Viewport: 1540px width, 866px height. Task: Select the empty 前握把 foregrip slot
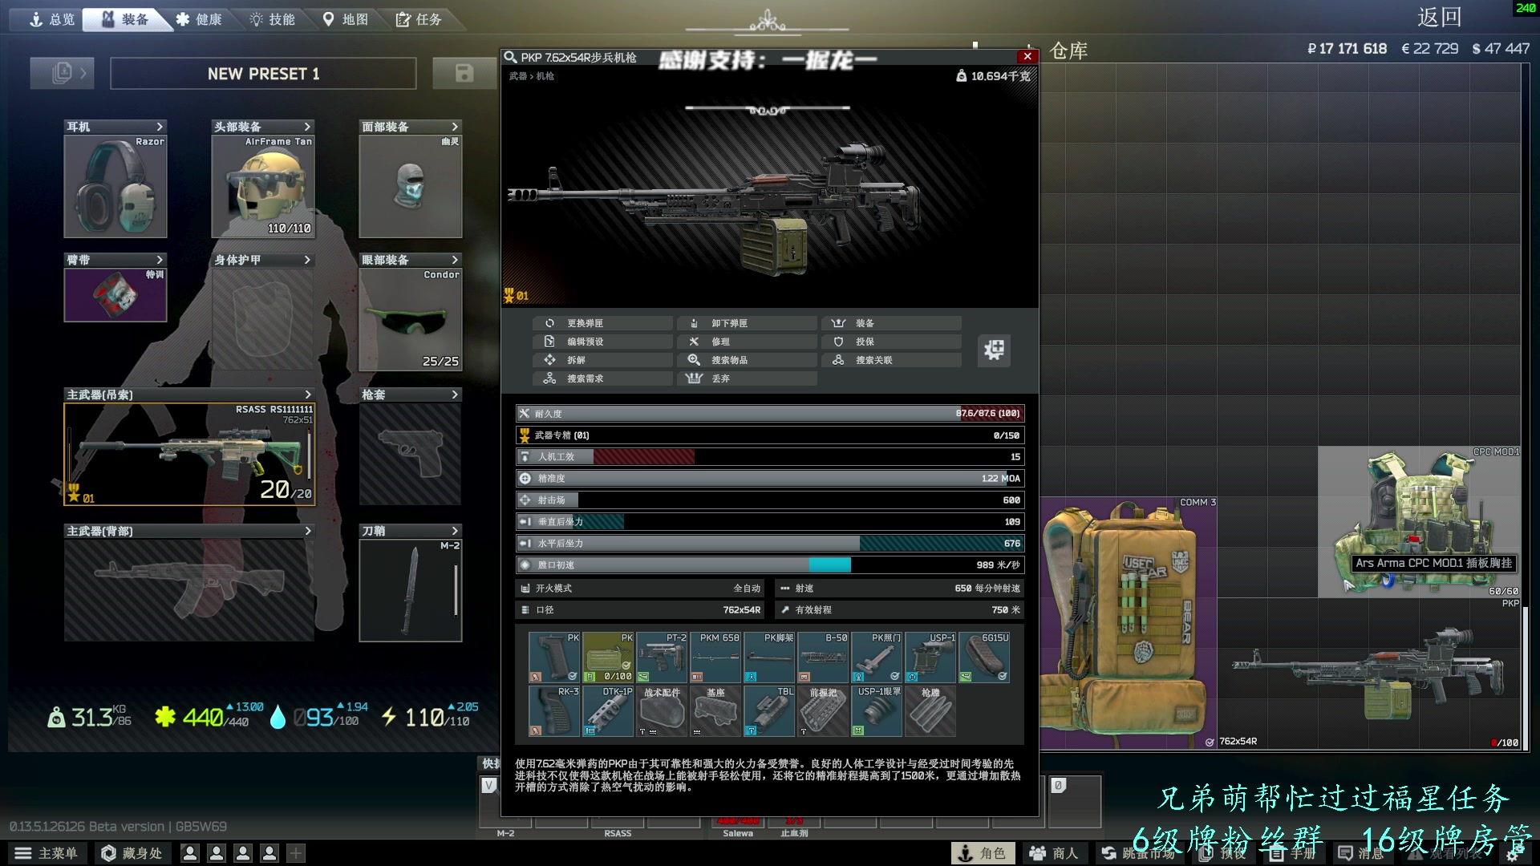[823, 711]
